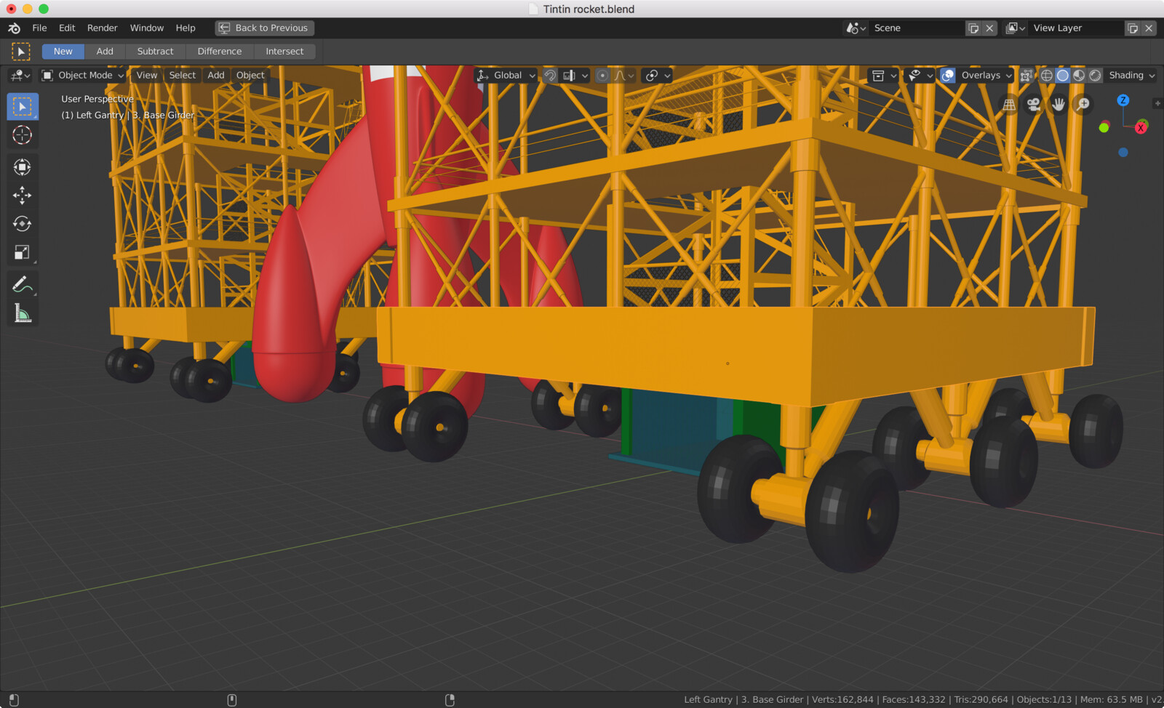The height and width of the screenshot is (708, 1164).
Task: Toggle the Overlays visibility button
Action: pyautogui.click(x=947, y=75)
